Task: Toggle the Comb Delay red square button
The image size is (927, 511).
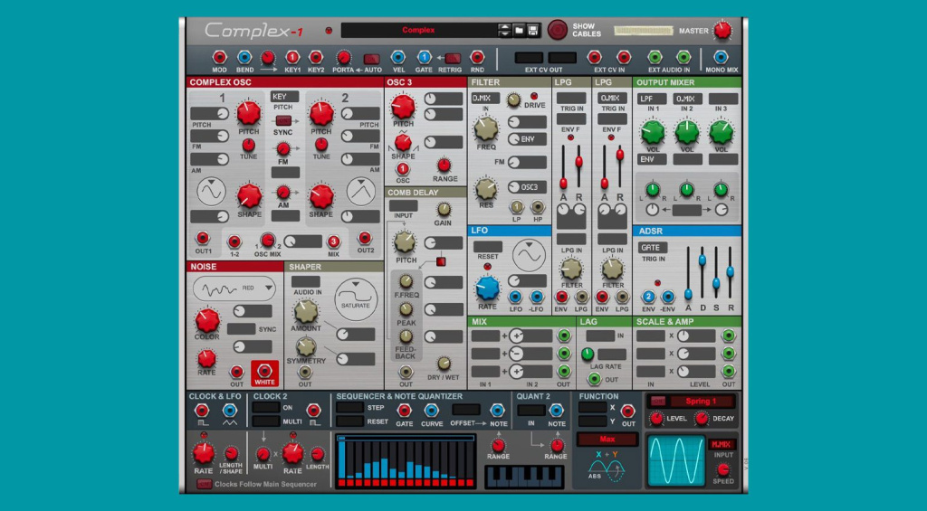Action: [x=441, y=261]
